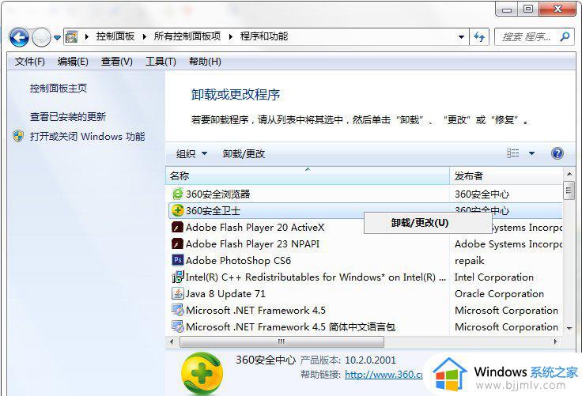Click the horizontal scrollbar thumb
Screen dimensions: 582x396
click(x=282, y=341)
